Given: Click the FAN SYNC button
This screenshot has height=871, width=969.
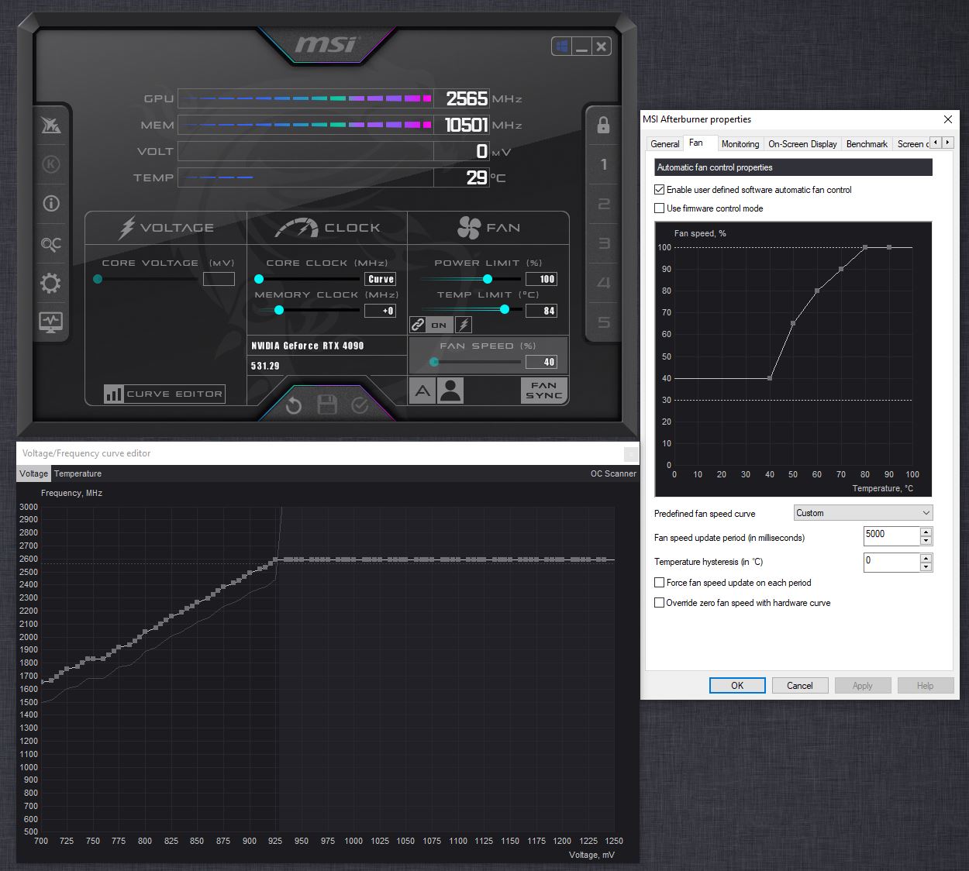Looking at the screenshot, I should pyautogui.click(x=544, y=391).
